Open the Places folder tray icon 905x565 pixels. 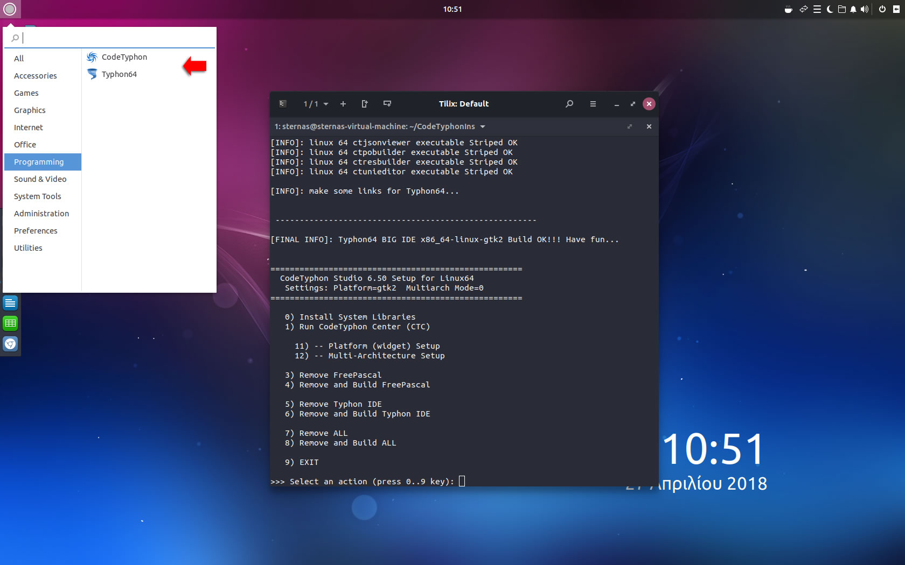[842, 9]
